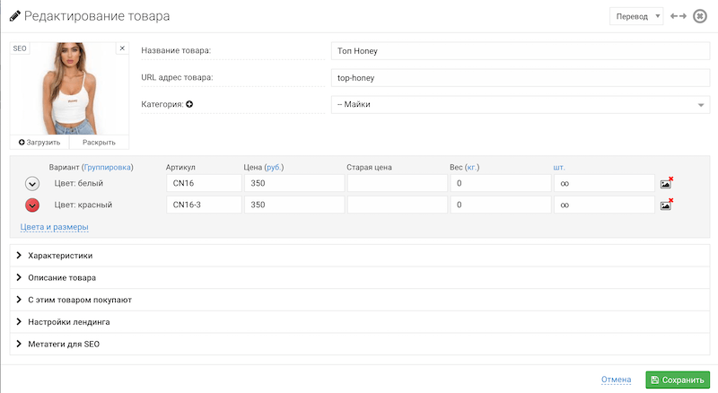Click the left-right arrows icon in header
Image resolution: width=718 pixels, height=393 pixels.
(679, 16)
